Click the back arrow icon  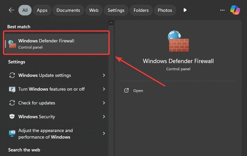coord(11,10)
